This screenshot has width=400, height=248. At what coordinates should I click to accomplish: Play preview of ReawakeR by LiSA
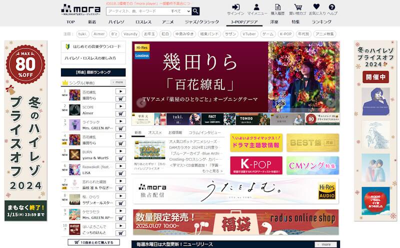[120, 166]
